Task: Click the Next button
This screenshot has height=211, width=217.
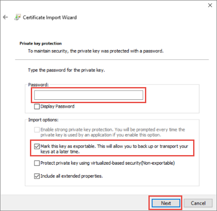Action: (166, 203)
